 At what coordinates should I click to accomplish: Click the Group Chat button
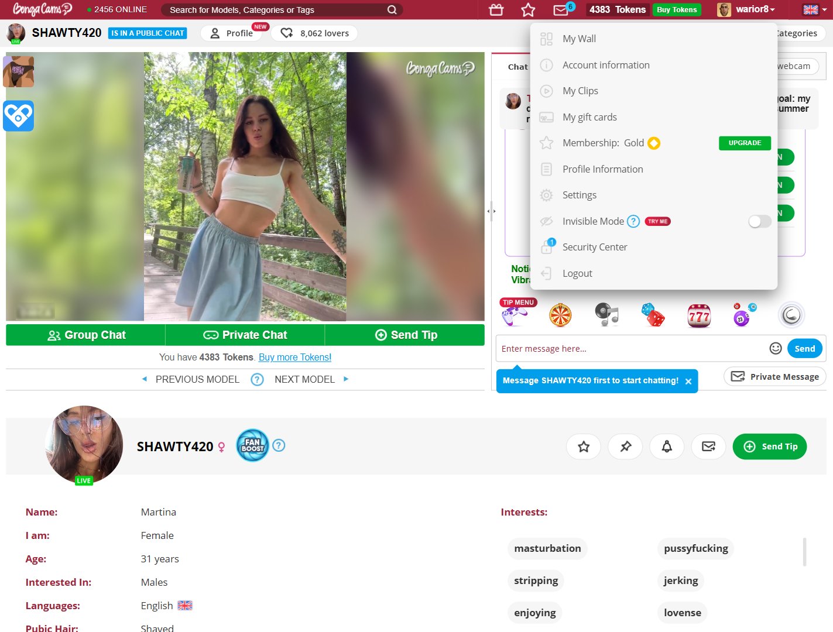(85, 335)
